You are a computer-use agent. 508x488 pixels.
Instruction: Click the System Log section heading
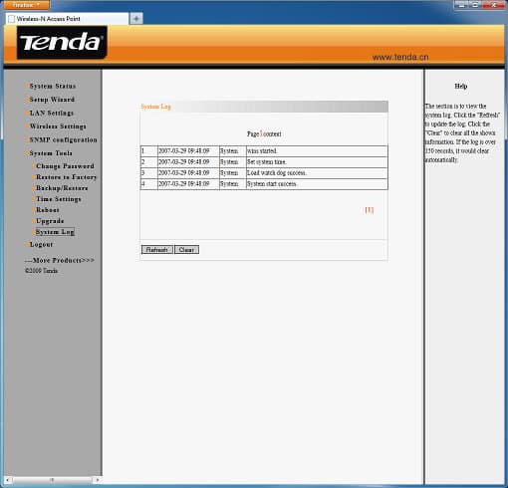point(155,107)
